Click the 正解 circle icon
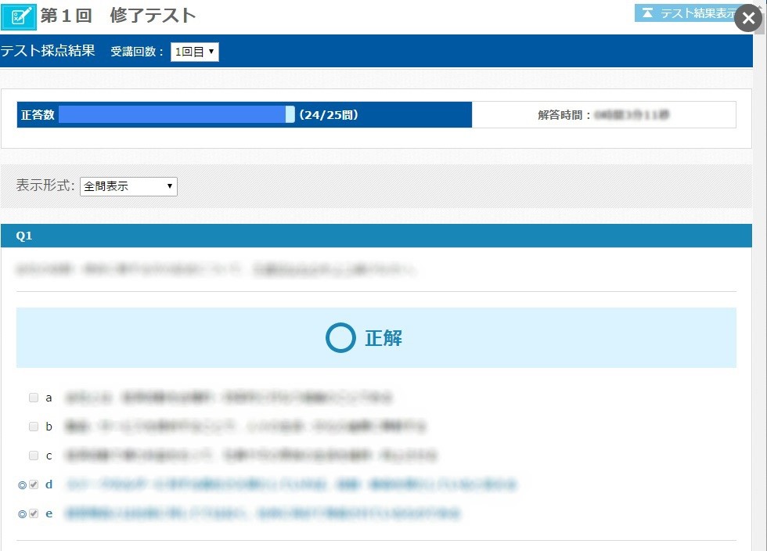Image resolution: width=767 pixels, height=551 pixels. (340, 337)
